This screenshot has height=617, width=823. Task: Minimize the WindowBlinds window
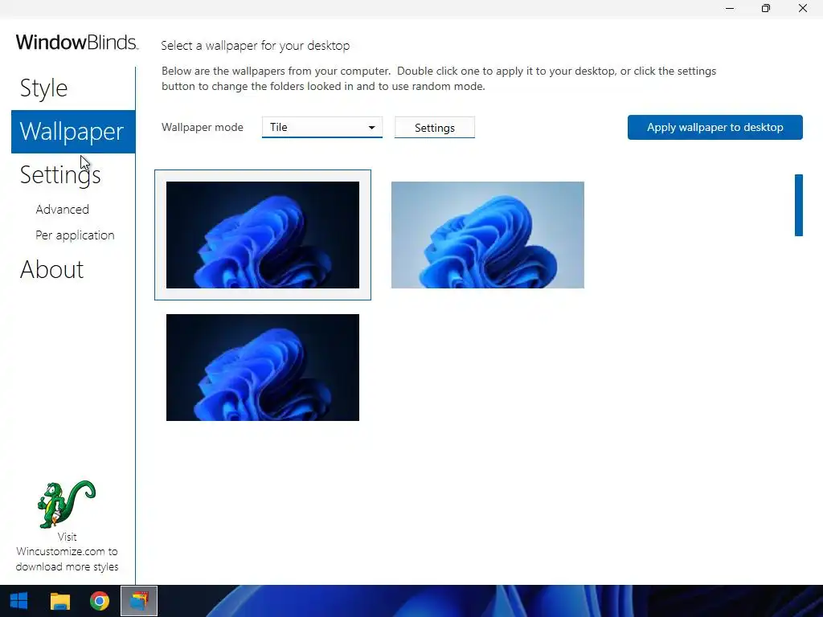click(730, 8)
